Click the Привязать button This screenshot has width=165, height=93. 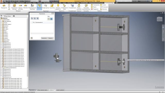point(44,38)
